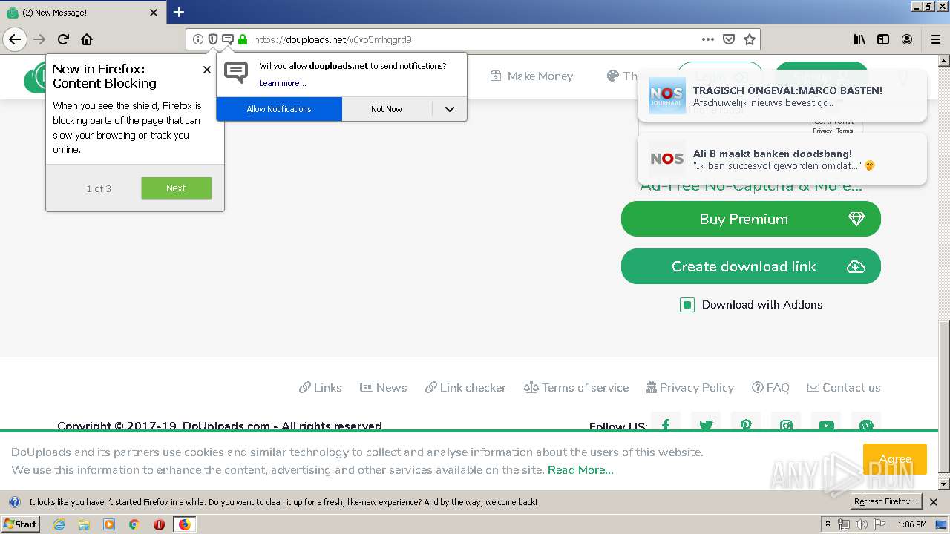Open the Make Money menu item
950x534 pixels.
pyautogui.click(x=531, y=76)
